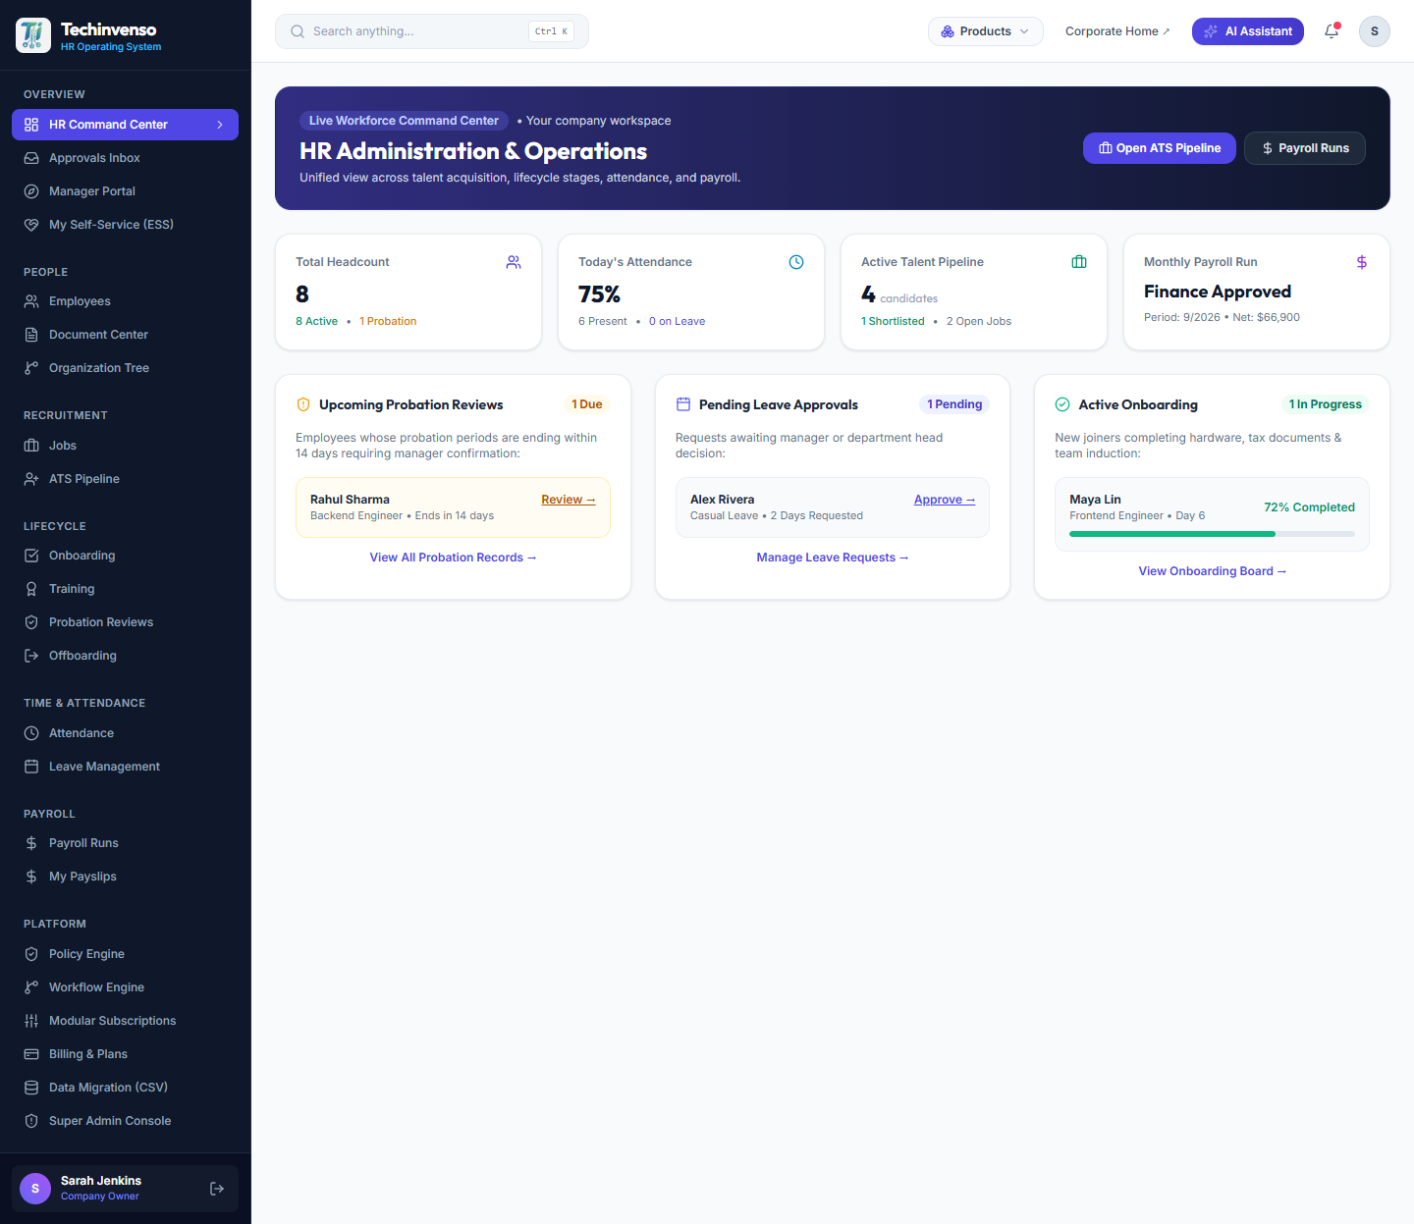Click 2 Open Jobs text
Image resolution: width=1414 pixels, height=1224 pixels.
(x=979, y=321)
